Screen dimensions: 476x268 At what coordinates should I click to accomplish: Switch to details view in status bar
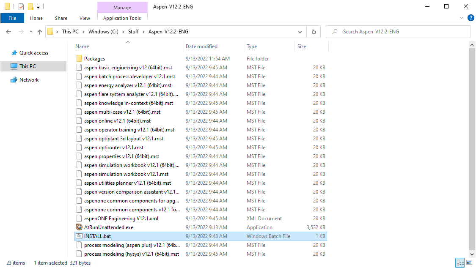(460, 263)
